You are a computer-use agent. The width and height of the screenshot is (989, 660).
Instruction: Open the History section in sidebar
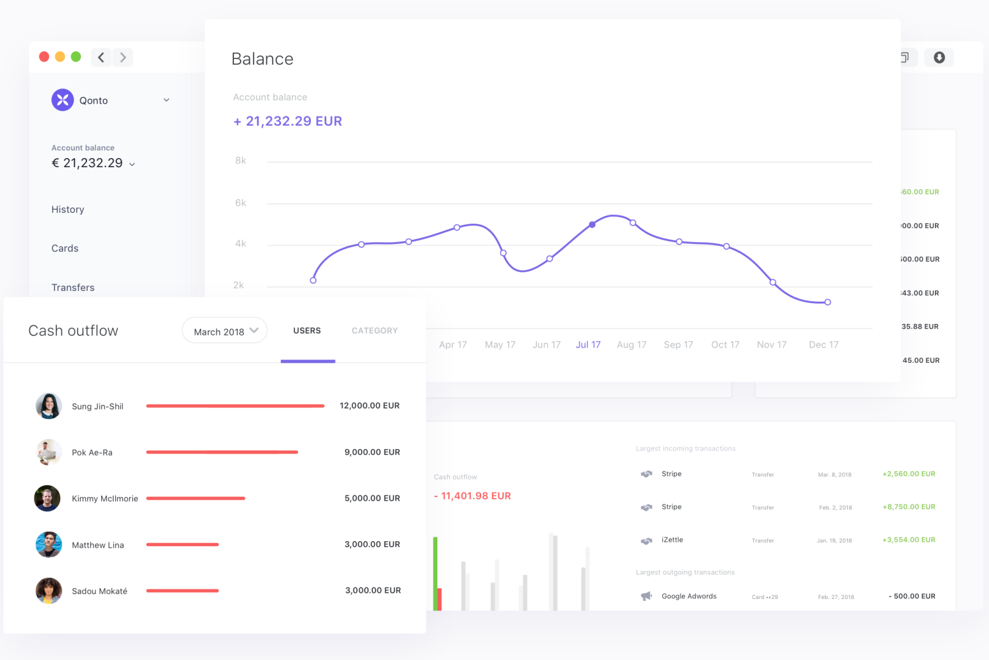point(68,210)
